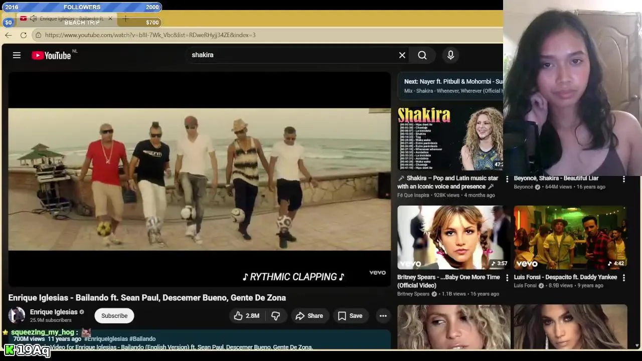
Task: Click the magnifier search button
Action: tap(422, 55)
